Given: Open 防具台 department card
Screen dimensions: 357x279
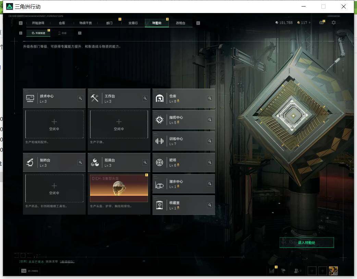Looking at the screenshot, I should [x=119, y=163].
